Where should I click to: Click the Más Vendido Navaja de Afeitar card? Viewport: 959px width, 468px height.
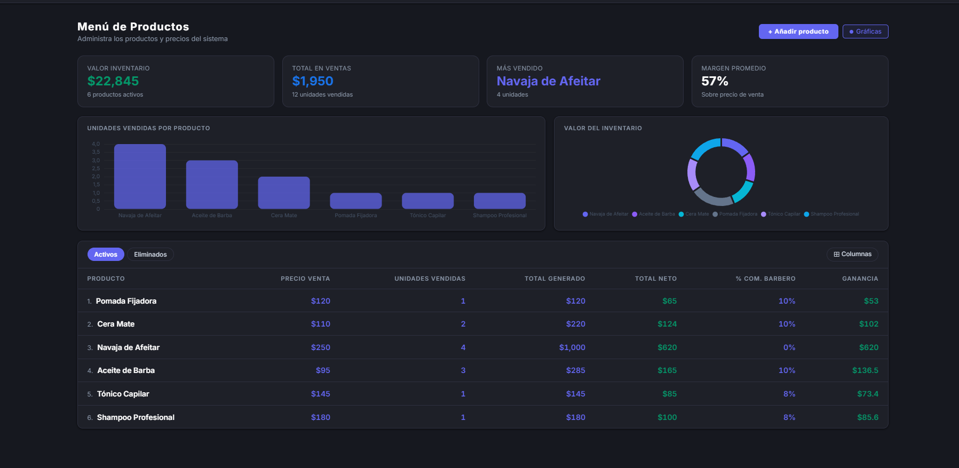[585, 82]
